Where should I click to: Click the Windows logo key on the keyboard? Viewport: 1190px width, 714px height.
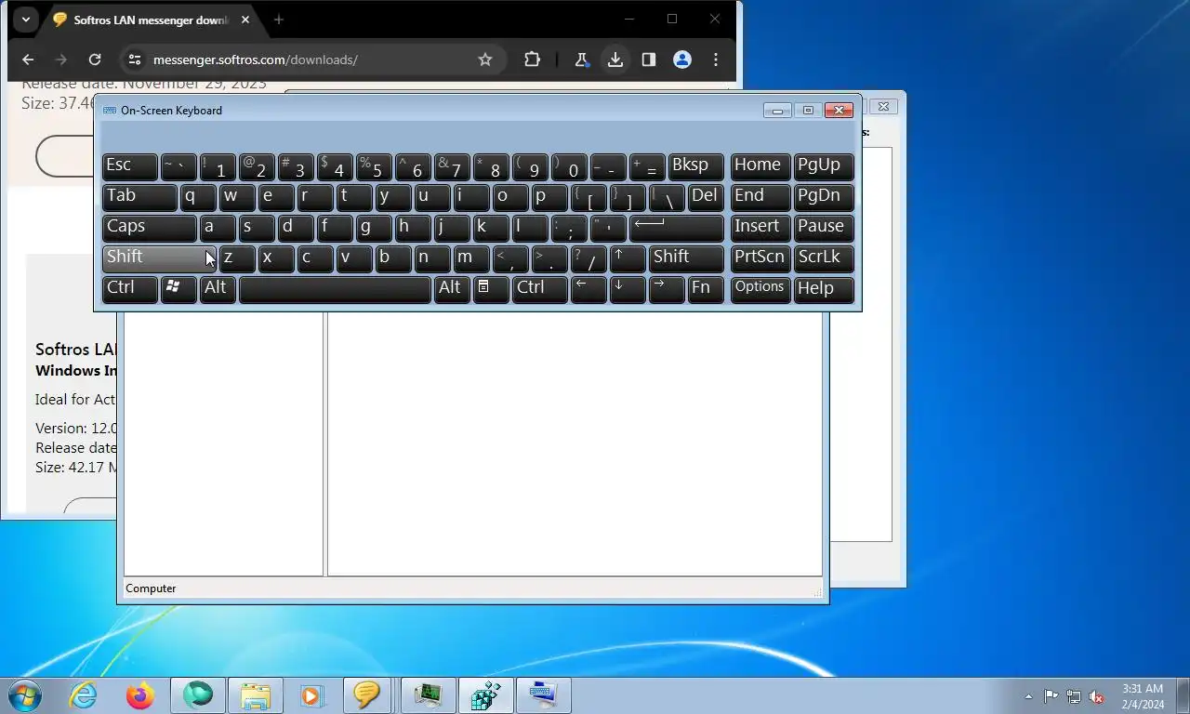[178, 289]
